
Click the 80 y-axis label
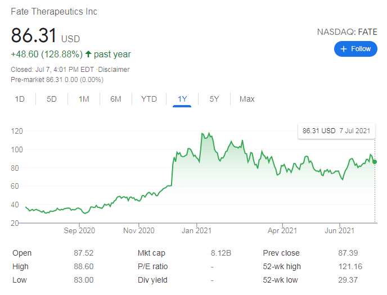15,168
